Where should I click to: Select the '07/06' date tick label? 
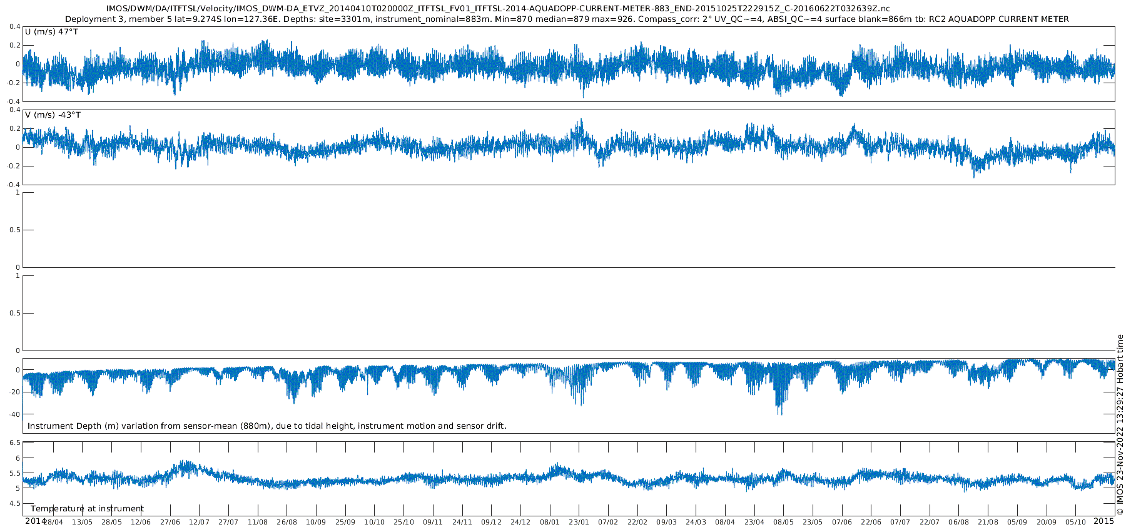842,522
